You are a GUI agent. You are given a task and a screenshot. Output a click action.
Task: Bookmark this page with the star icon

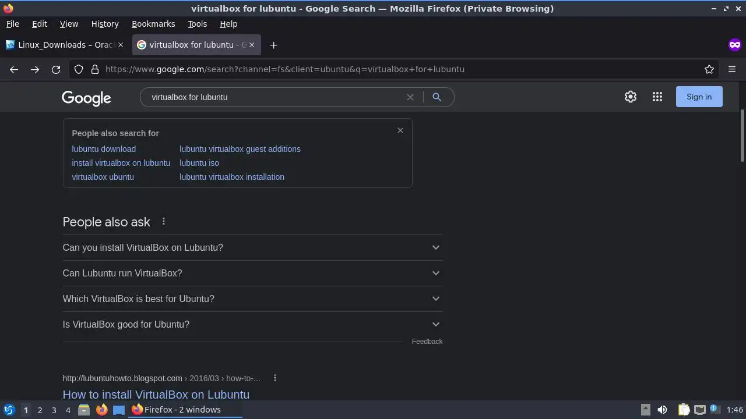tap(709, 69)
